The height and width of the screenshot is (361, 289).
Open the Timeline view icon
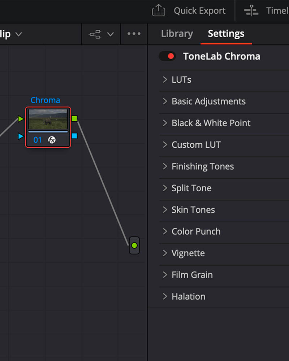(x=251, y=10)
